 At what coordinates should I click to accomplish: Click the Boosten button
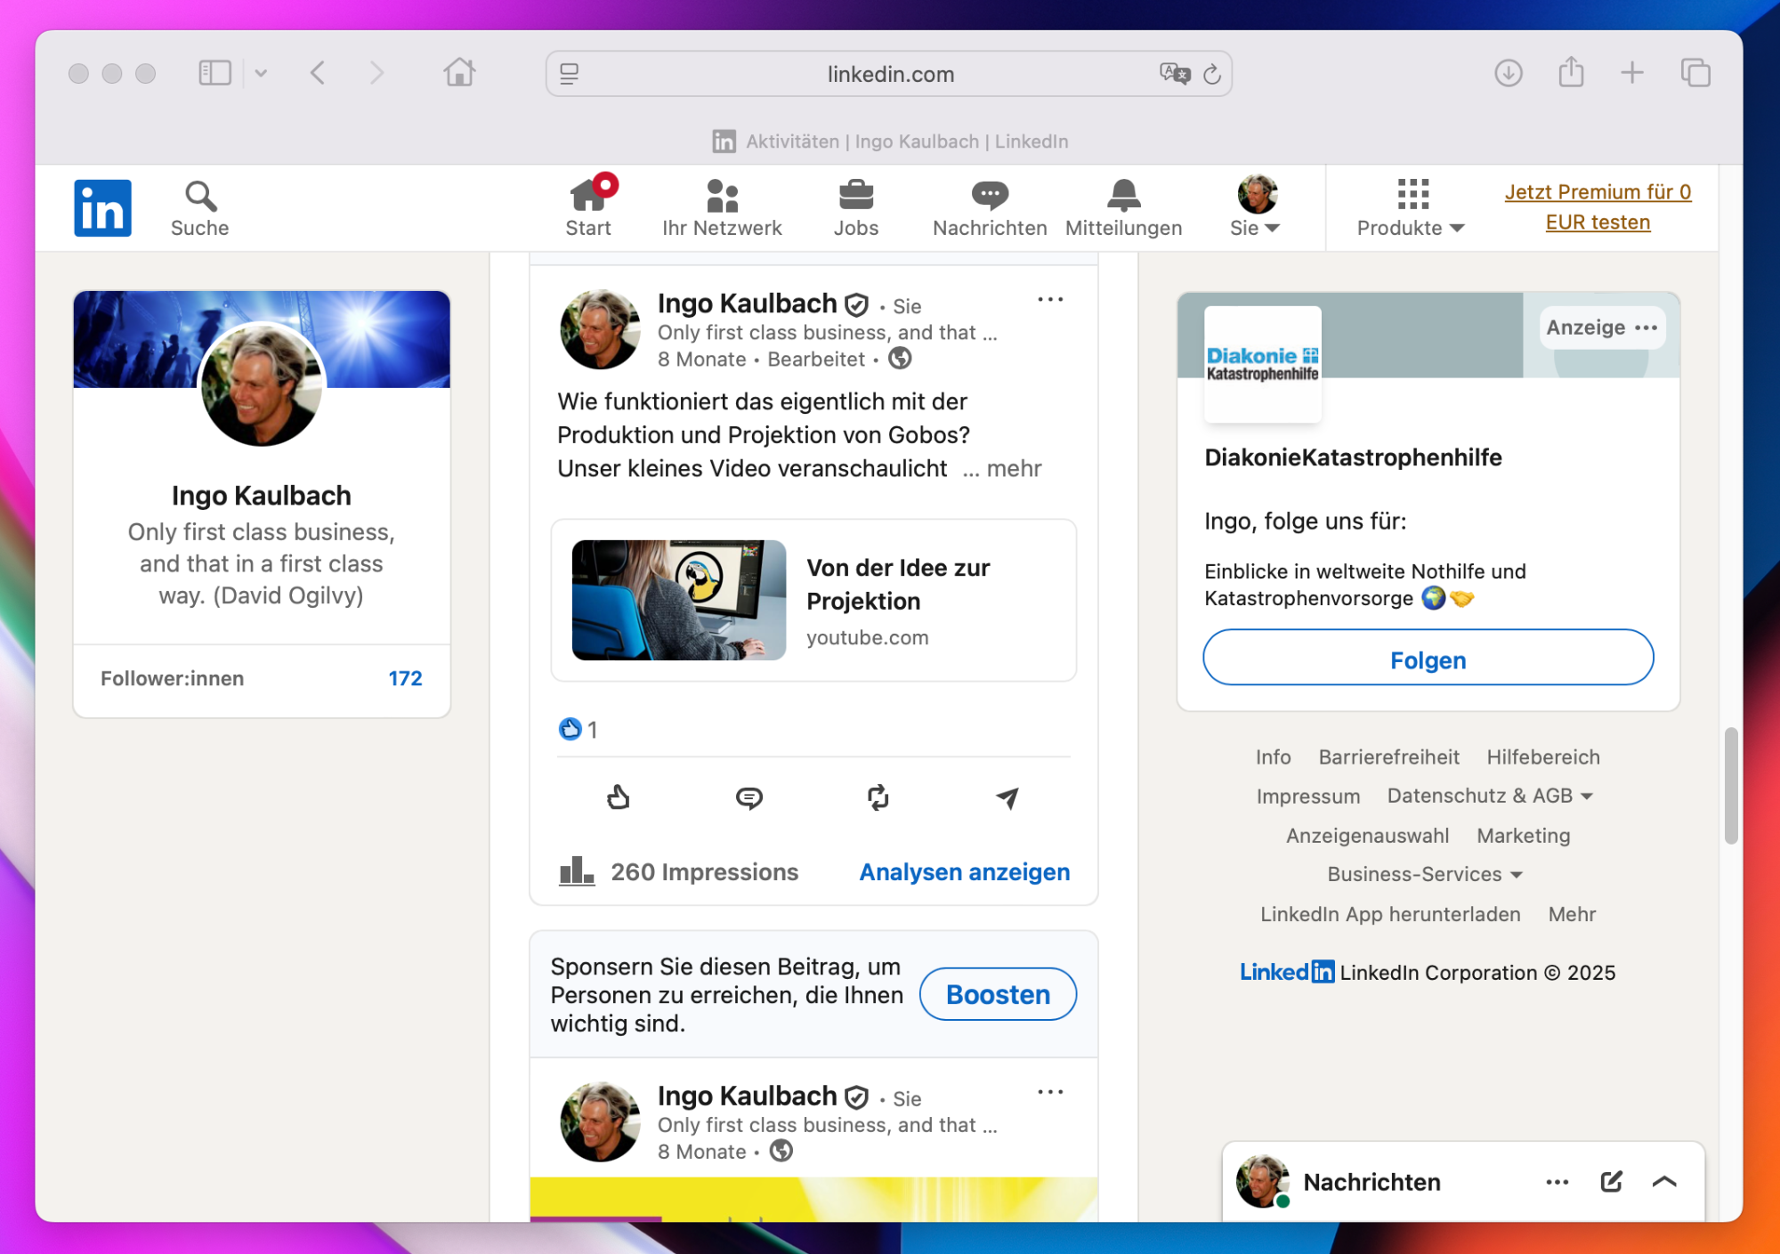click(997, 994)
